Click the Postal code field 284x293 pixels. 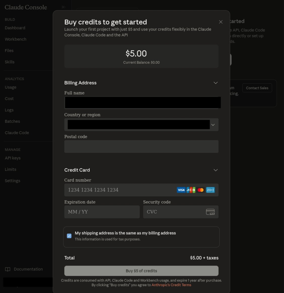(x=141, y=146)
